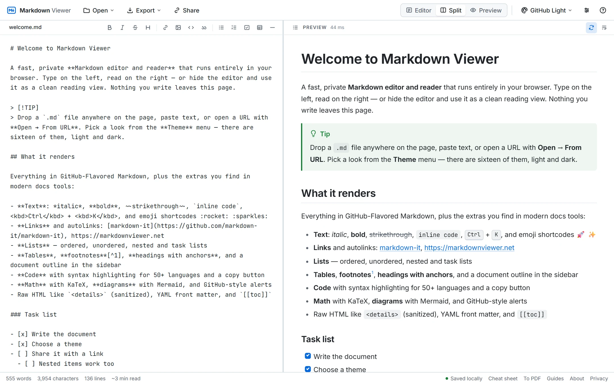Open the Cheat sheet link

(x=503, y=379)
